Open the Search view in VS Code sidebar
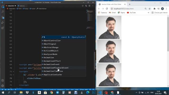169x95 pixels. [3, 12]
